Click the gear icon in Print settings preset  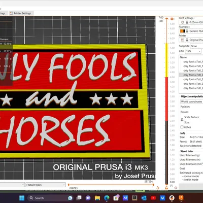pos(182,22)
